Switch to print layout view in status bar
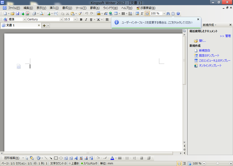Viewport: 233px width, 166px height. coord(179,163)
